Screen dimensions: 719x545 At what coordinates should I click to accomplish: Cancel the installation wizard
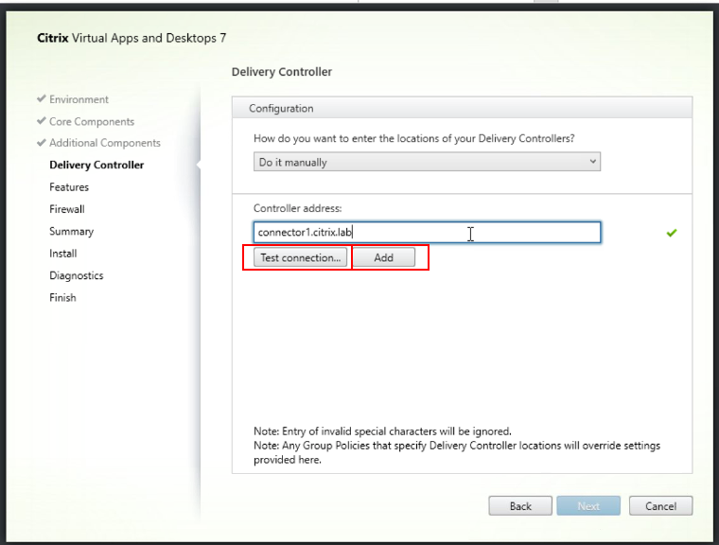click(660, 506)
